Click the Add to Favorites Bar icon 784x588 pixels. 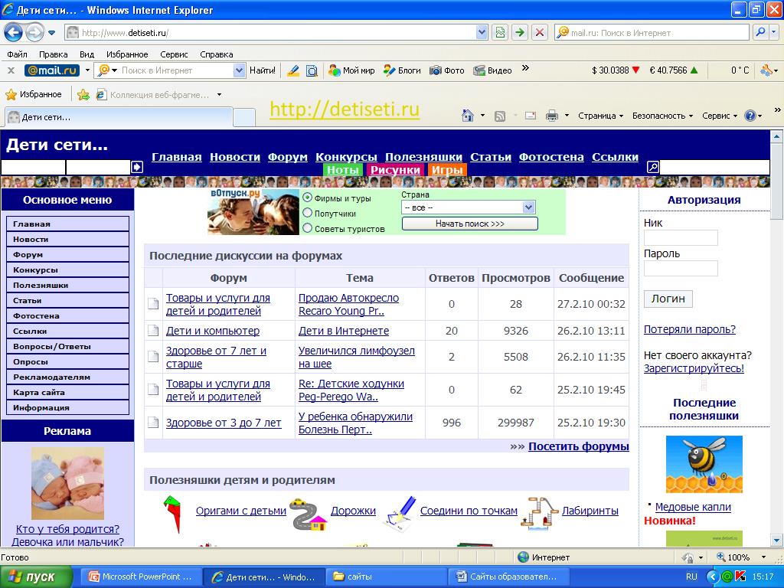tap(83, 94)
